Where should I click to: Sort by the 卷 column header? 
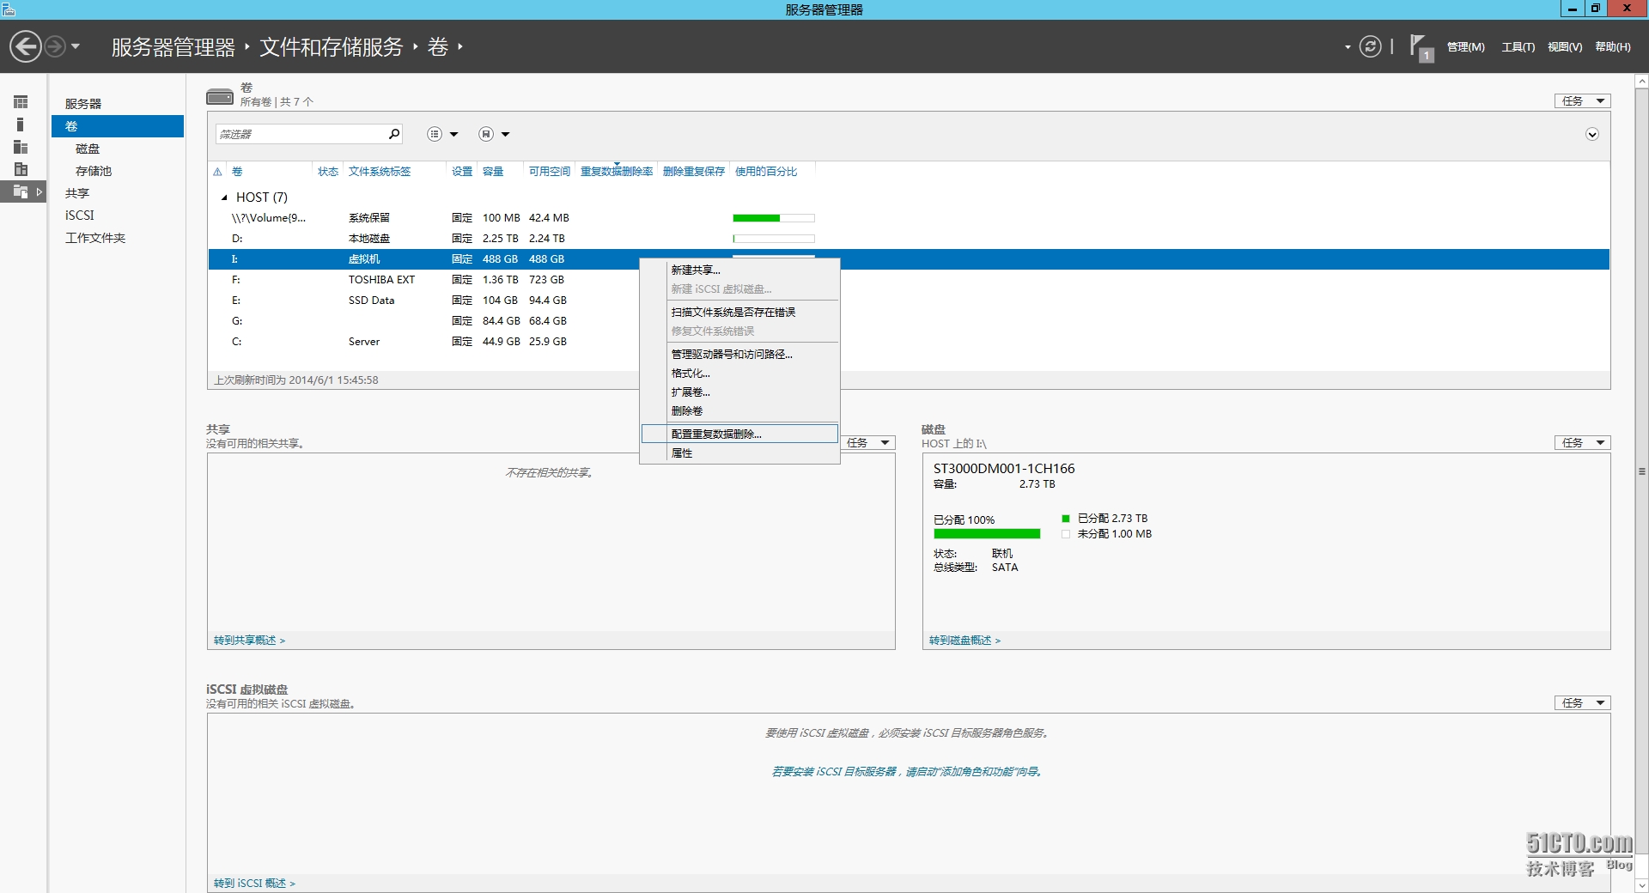coord(237,172)
